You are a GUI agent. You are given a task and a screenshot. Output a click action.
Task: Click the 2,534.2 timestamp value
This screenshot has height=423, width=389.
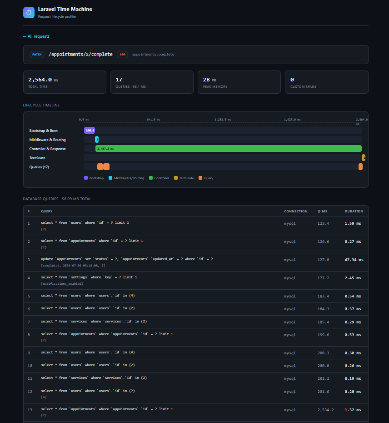point(326,410)
